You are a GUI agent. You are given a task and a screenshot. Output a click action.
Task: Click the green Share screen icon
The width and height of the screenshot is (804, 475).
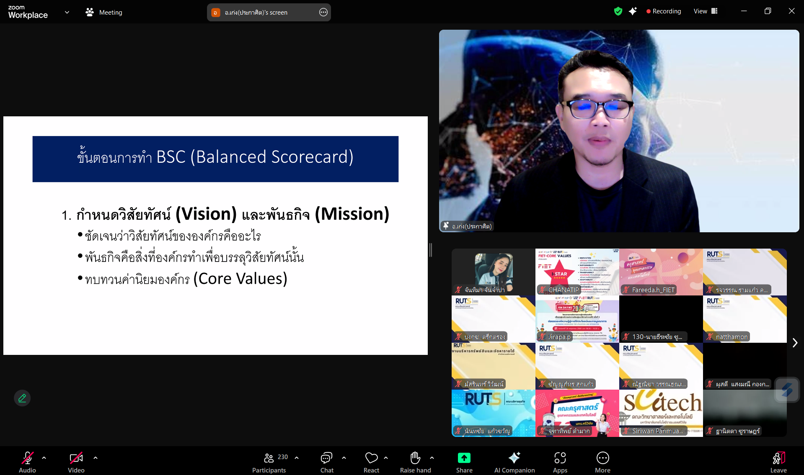coord(464,458)
